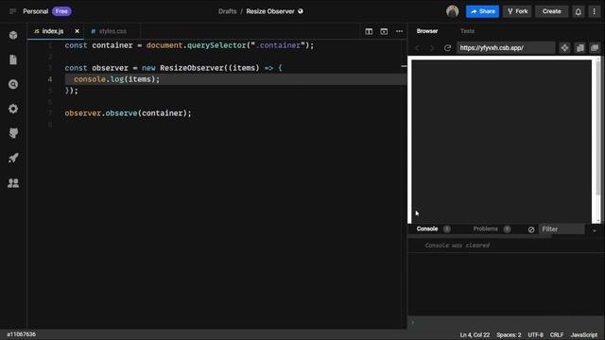The width and height of the screenshot is (605, 340).
Task: Click the copy-pages icon right of the preview URL
Action: coord(579,48)
